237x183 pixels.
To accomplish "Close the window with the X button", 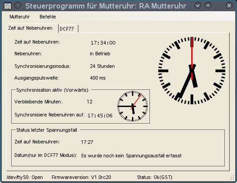I will (x=229, y=6).
